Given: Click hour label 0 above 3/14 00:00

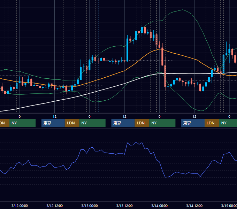Looking at the screenshot, I should coord(160,117).
